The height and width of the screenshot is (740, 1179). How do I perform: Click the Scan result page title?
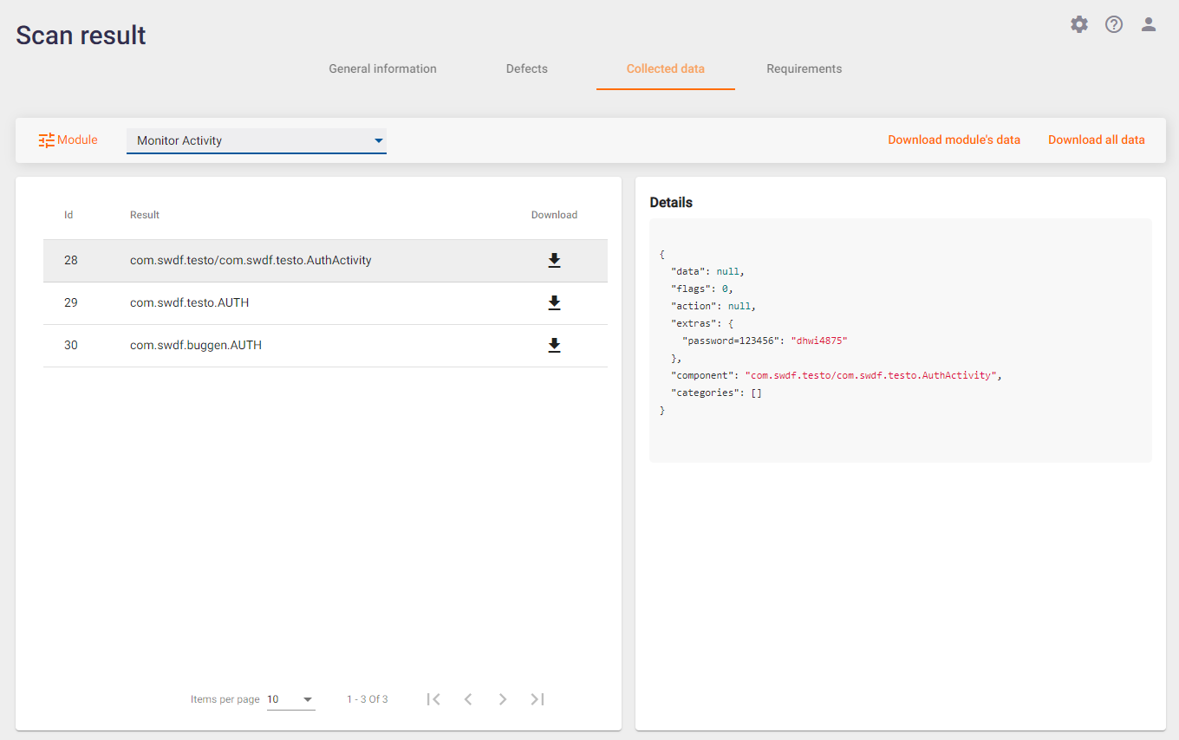[81, 35]
